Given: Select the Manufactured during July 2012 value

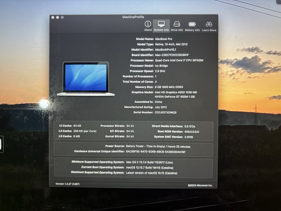Looking at the screenshot, I should (161, 107).
